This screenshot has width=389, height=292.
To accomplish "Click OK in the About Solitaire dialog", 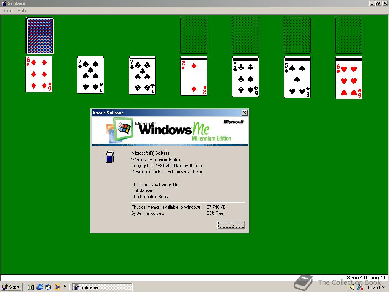I will [231, 225].
